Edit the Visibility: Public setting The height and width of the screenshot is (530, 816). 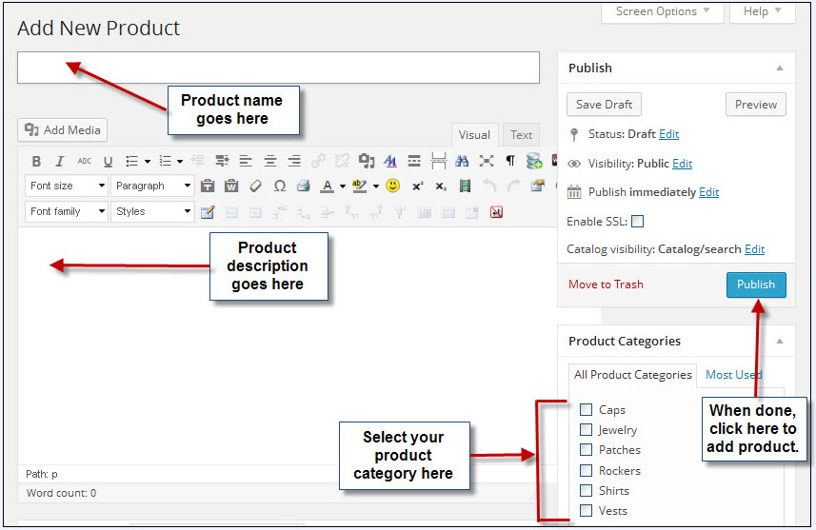pyautogui.click(x=683, y=164)
